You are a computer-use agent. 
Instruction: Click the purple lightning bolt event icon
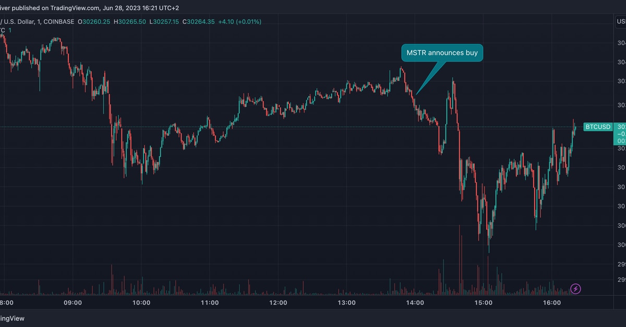coord(575,288)
